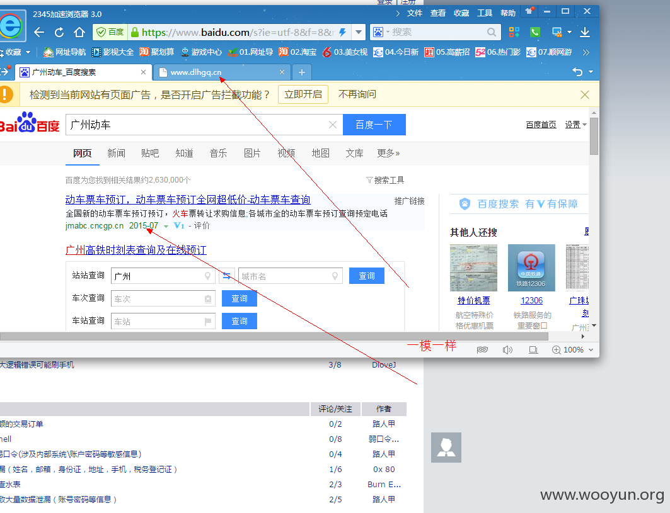The image size is (670, 513).
Task: Show more bookmarks with the double chevron
Action: point(586,52)
